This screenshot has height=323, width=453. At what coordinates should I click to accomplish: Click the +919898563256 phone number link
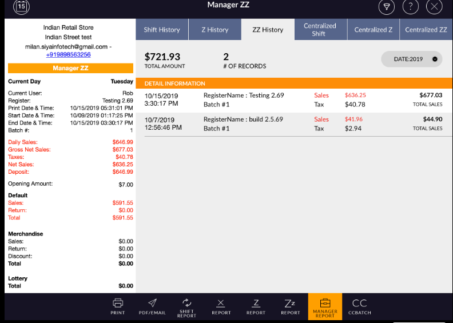68,55
